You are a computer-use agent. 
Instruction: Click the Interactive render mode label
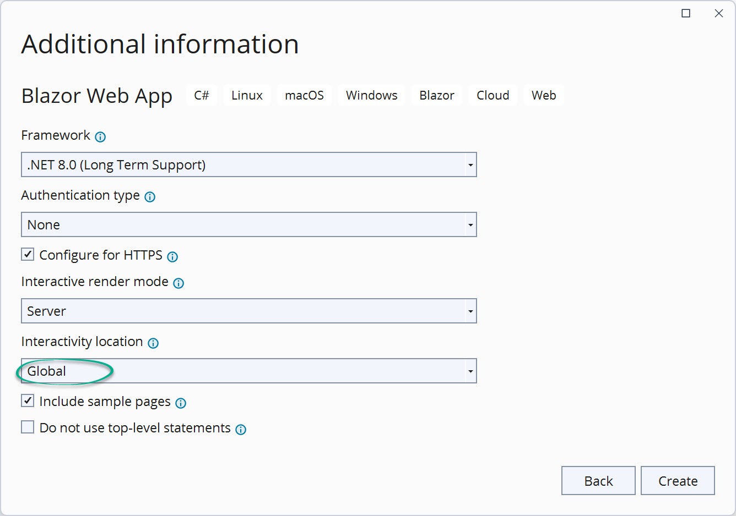(95, 282)
